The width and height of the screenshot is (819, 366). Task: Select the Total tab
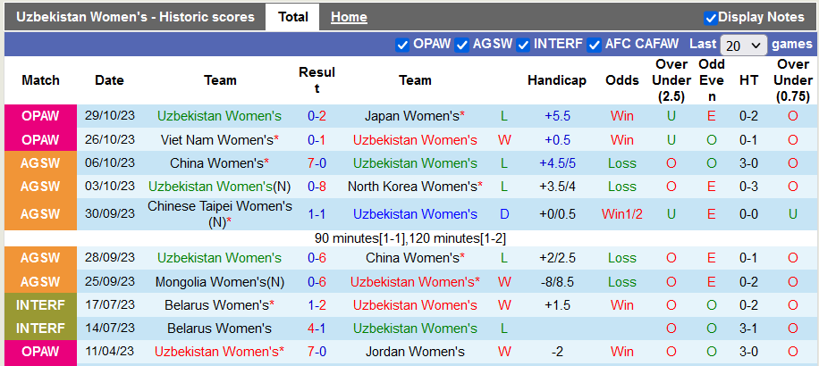pos(292,17)
